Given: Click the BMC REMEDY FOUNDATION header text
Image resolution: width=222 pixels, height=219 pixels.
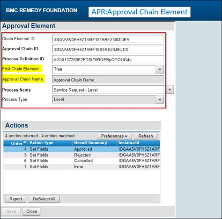Looking at the screenshot, I should pos(42,10).
